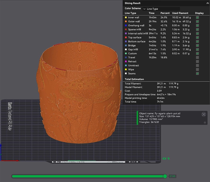The image size is (210, 182).
Task: Click the Outer wall time 2h19m
Action: [x=153, y=21]
